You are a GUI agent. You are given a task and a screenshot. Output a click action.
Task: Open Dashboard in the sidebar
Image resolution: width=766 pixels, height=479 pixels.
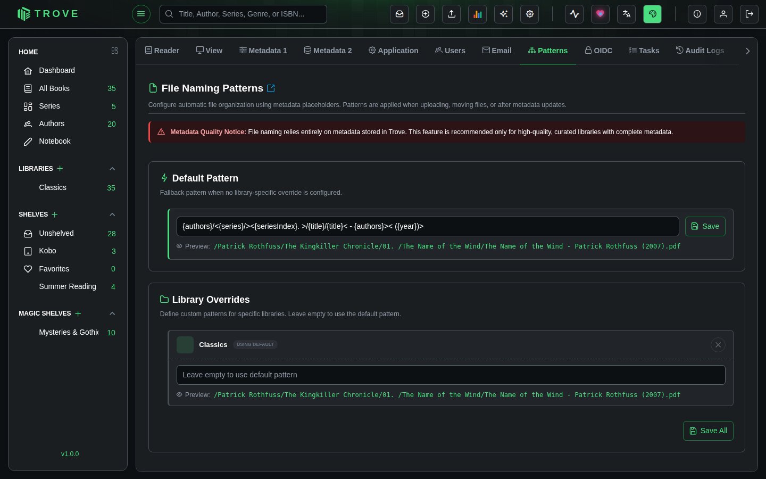[x=68, y=70]
